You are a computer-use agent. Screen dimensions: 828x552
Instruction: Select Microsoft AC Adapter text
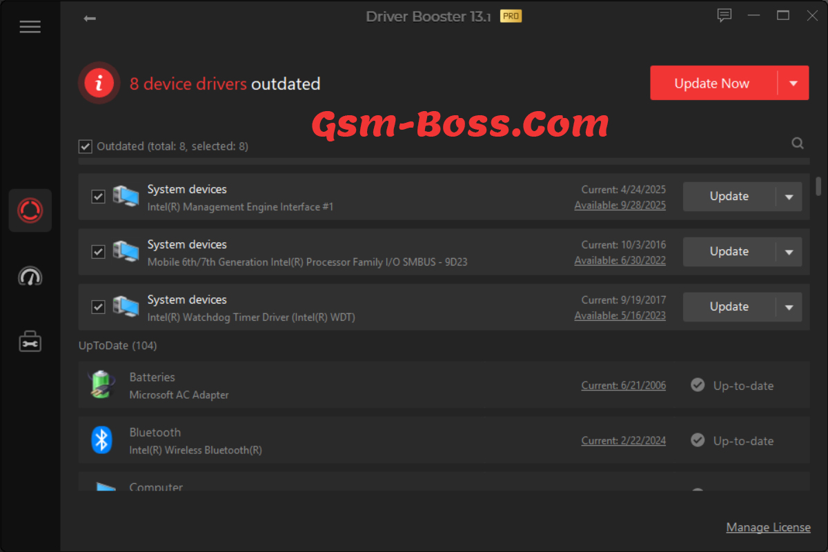[179, 395]
